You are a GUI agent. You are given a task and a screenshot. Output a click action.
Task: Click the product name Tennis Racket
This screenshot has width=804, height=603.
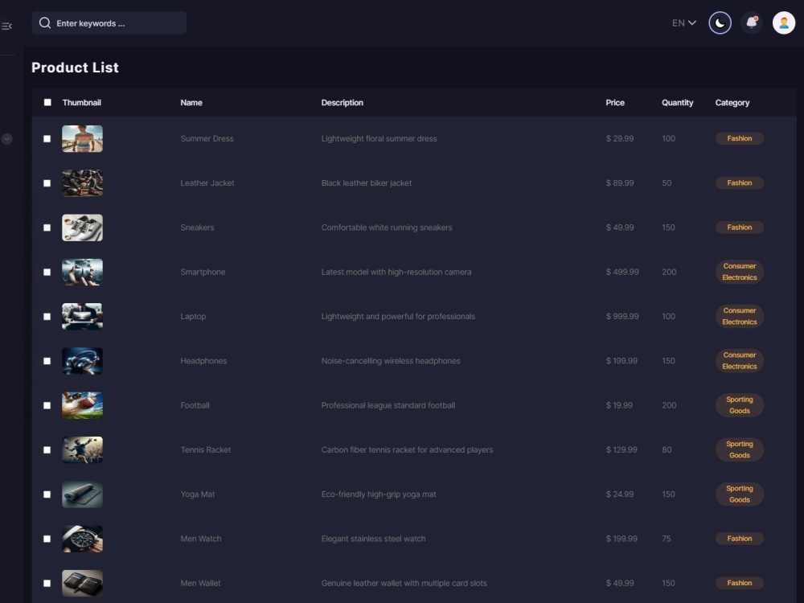point(206,449)
